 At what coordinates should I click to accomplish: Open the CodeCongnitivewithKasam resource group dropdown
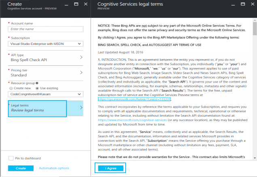point(45,94)
